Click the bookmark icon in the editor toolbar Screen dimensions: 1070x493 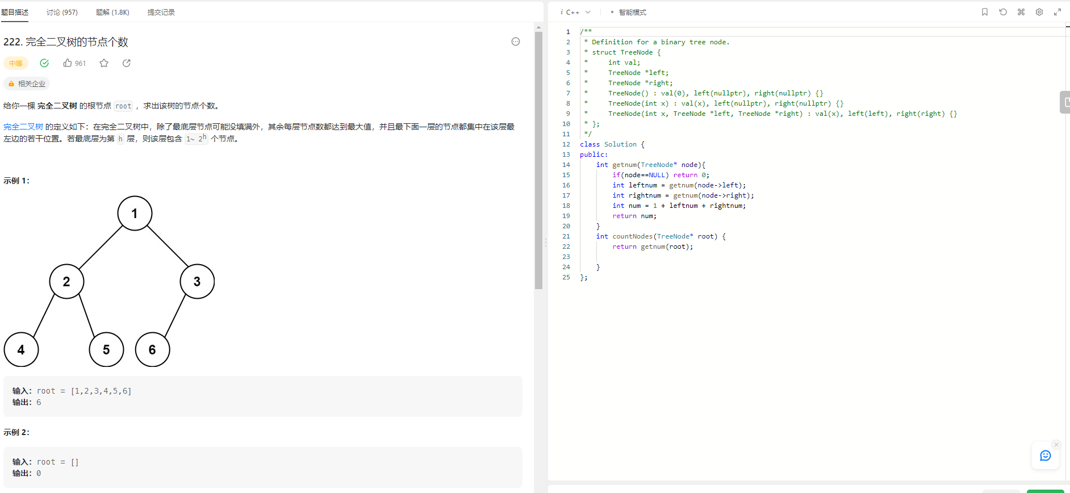(x=985, y=12)
